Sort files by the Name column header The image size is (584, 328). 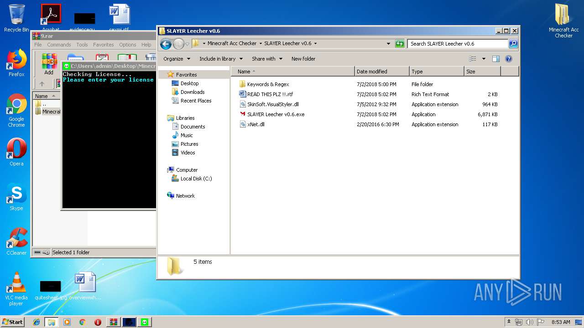click(292, 72)
